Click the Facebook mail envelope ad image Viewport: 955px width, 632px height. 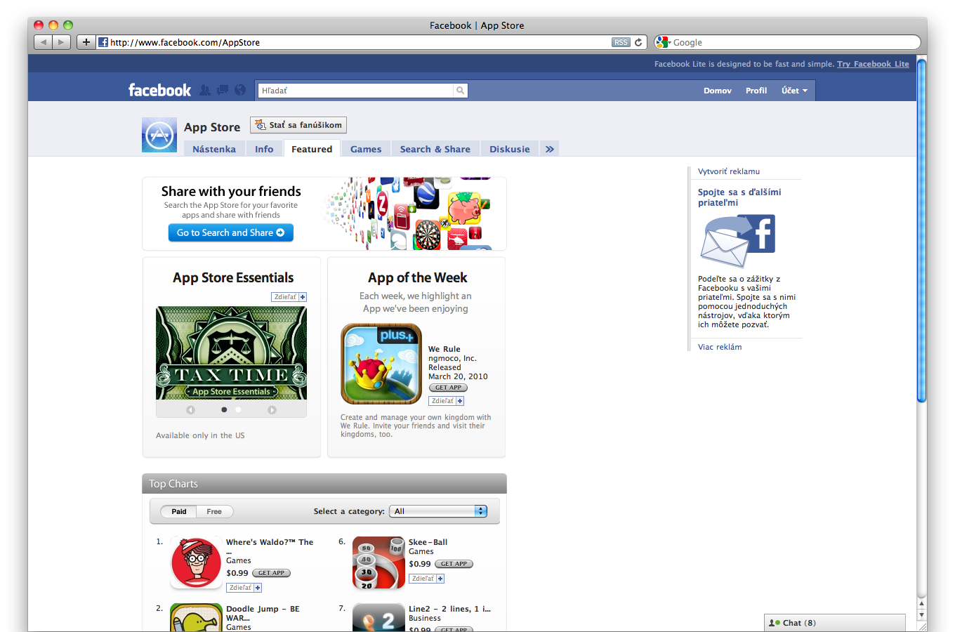click(x=737, y=241)
